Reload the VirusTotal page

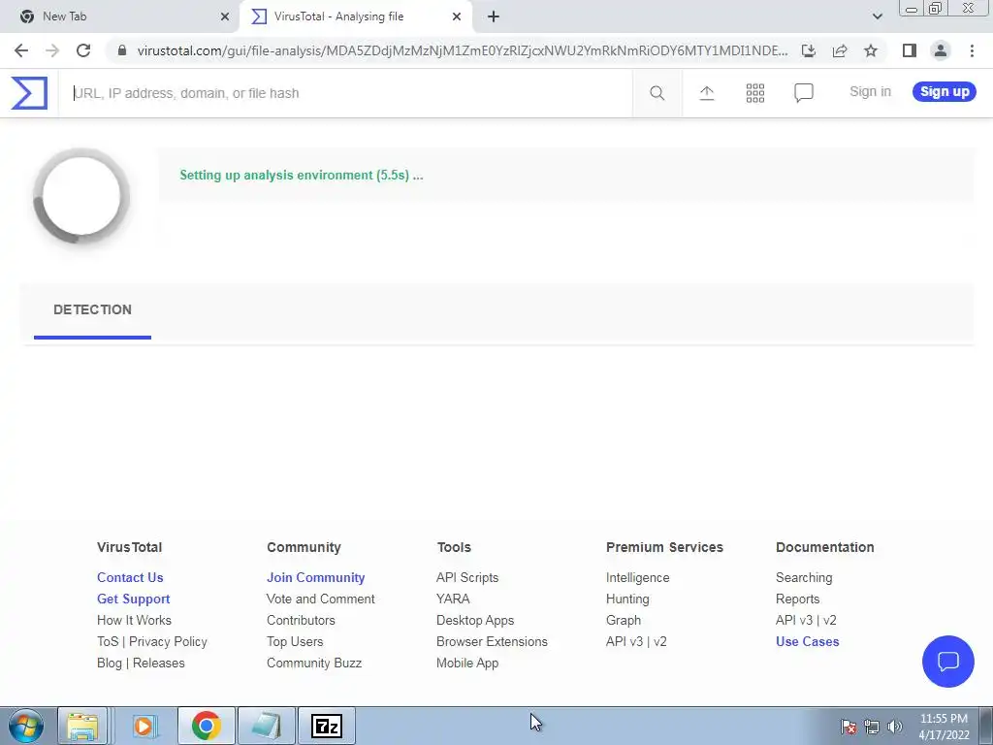(x=83, y=50)
